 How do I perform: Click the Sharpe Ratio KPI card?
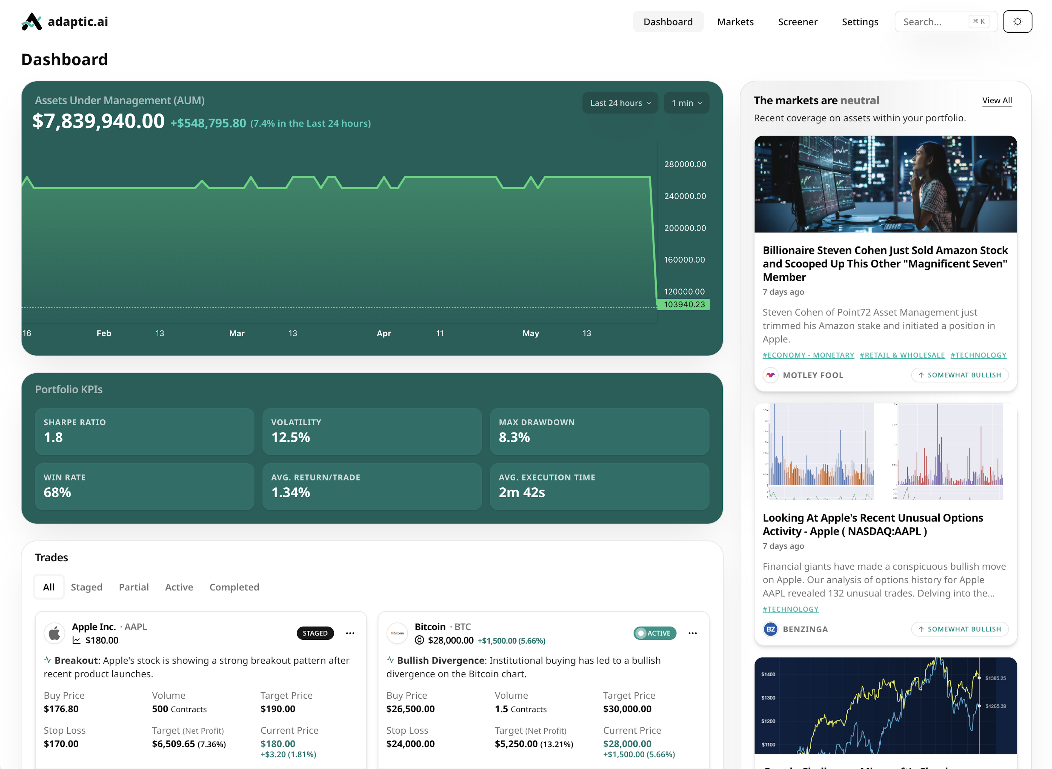[144, 431]
